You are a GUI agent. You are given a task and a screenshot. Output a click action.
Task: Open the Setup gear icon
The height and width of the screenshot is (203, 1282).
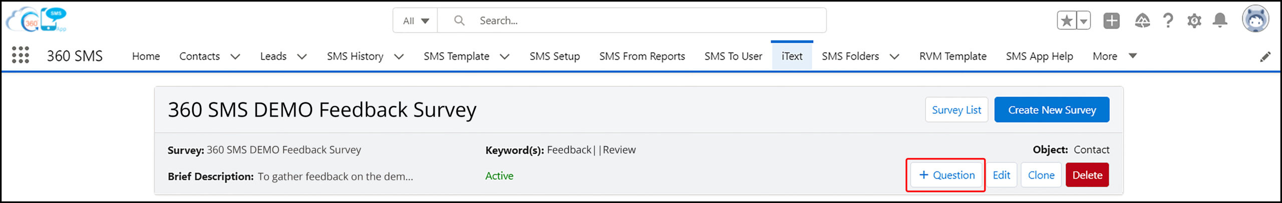(1194, 21)
